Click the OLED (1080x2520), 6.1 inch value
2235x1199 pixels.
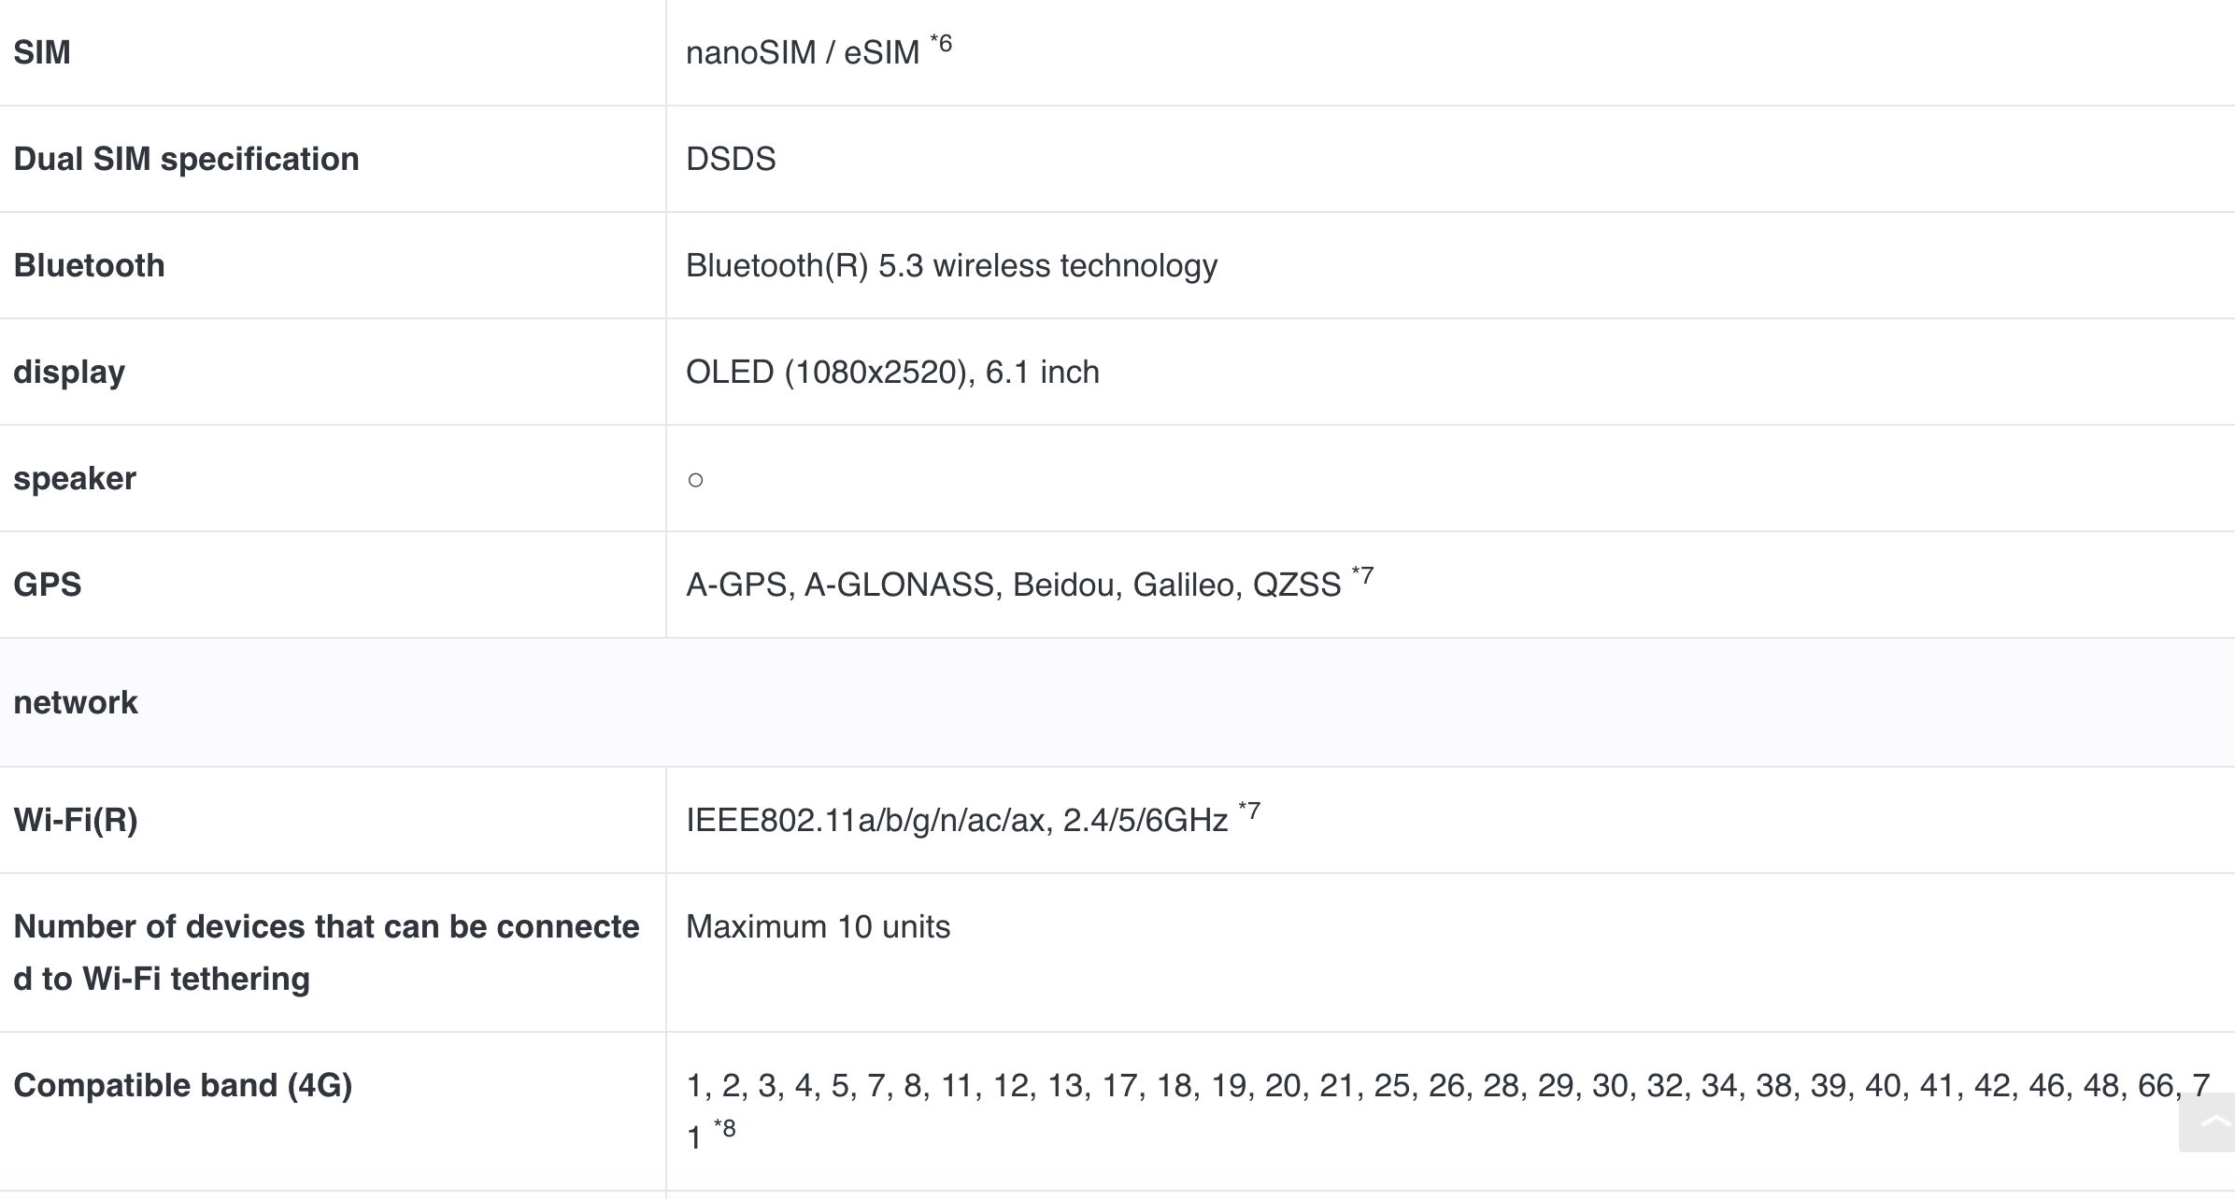tap(892, 372)
